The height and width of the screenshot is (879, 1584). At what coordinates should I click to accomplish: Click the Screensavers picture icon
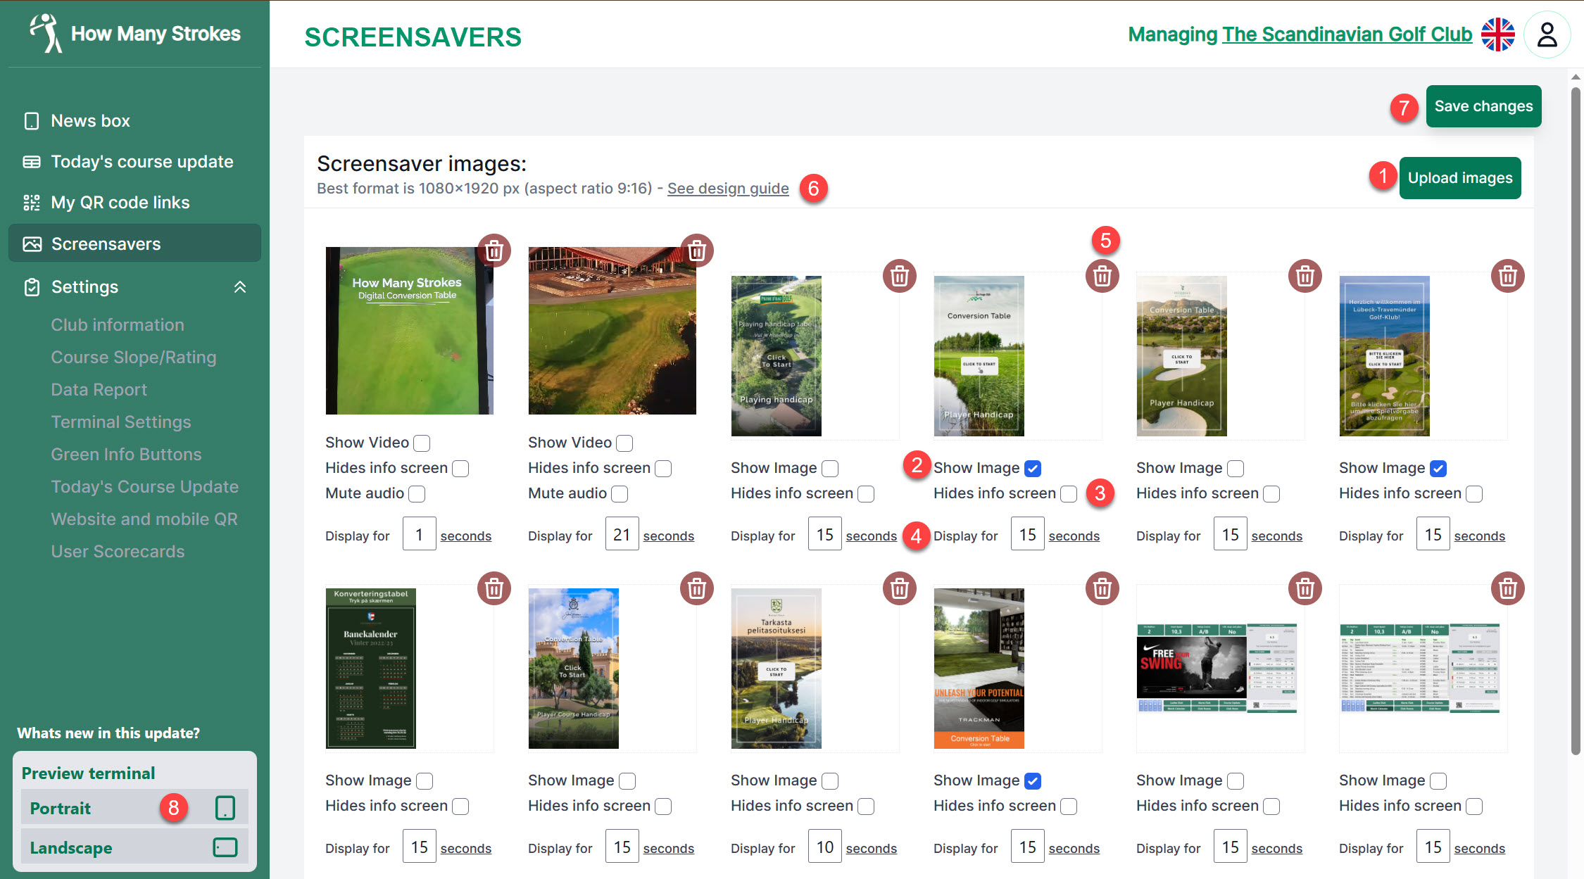[32, 244]
